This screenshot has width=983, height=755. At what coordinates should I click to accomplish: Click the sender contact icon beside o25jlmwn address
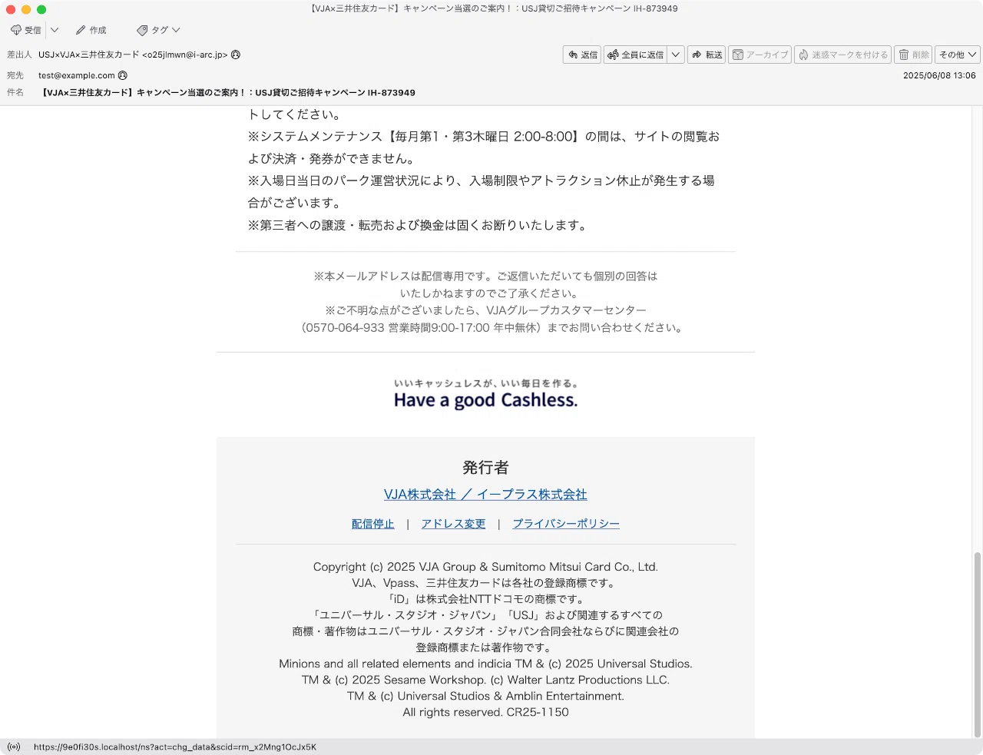click(x=236, y=55)
